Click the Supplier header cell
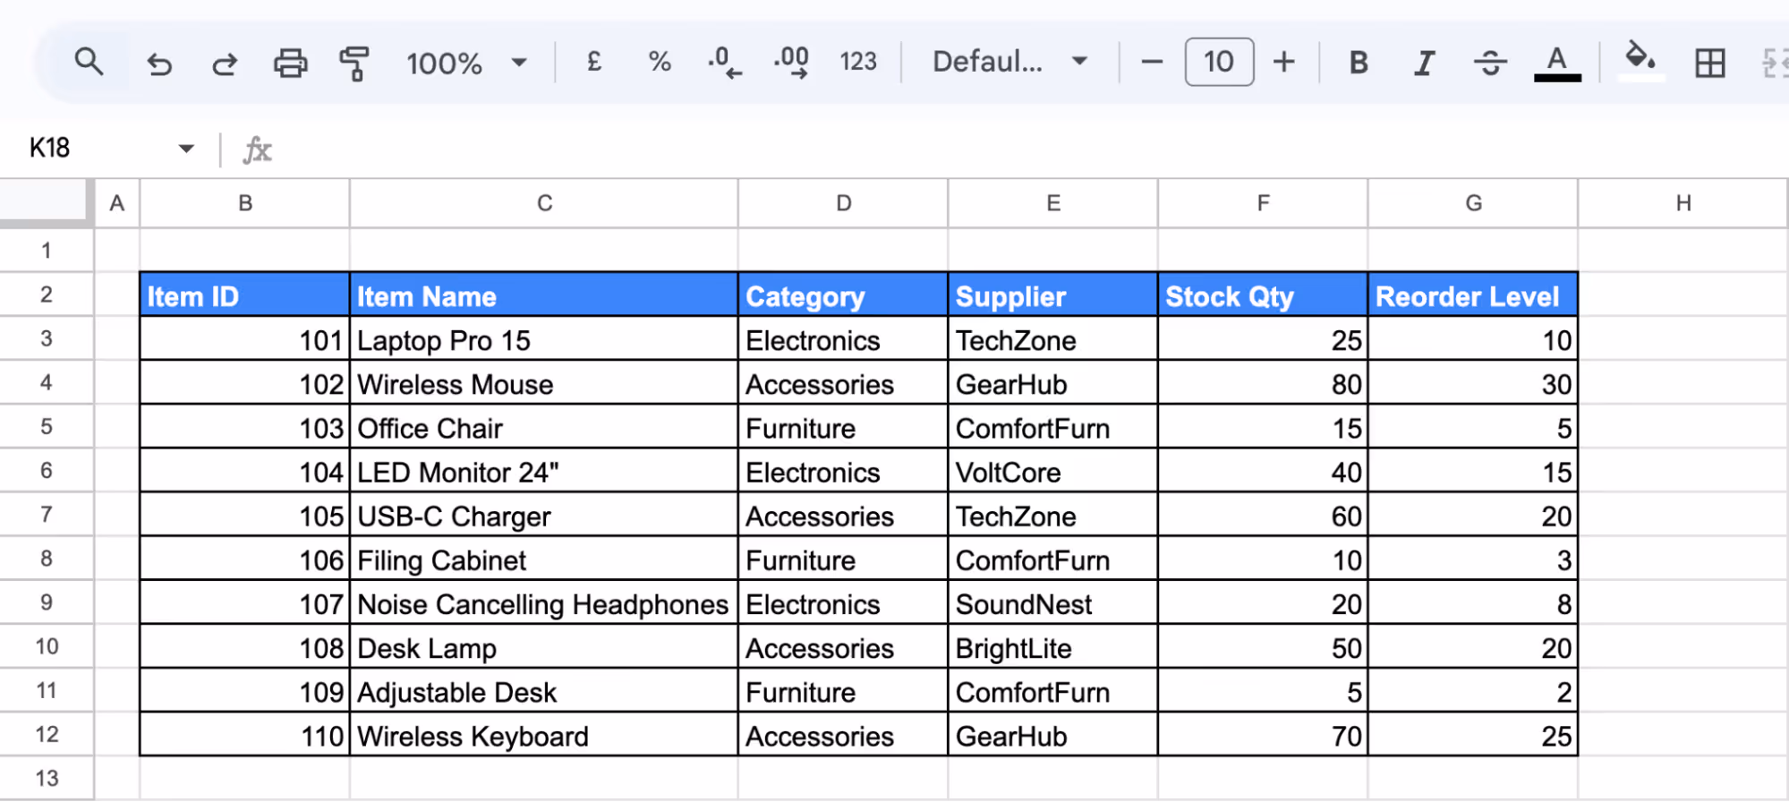Screen dimensions: 1789x802 tap(1053, 295)
